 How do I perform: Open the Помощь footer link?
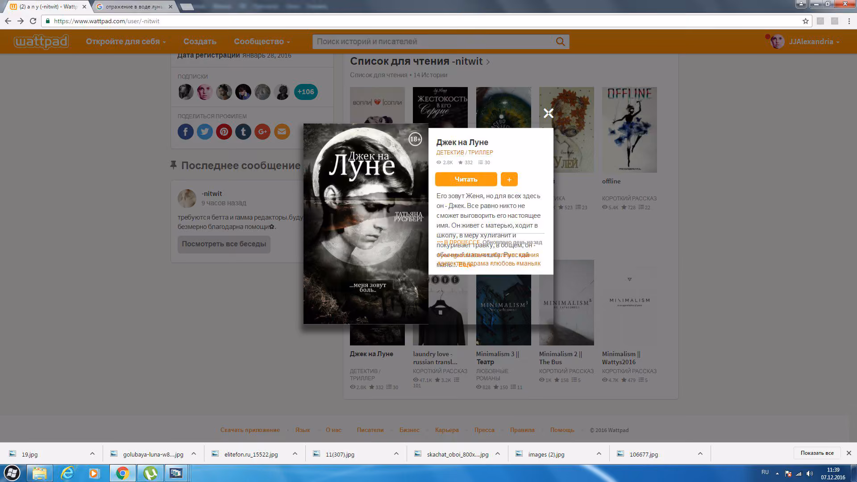[x=562, y=430]
